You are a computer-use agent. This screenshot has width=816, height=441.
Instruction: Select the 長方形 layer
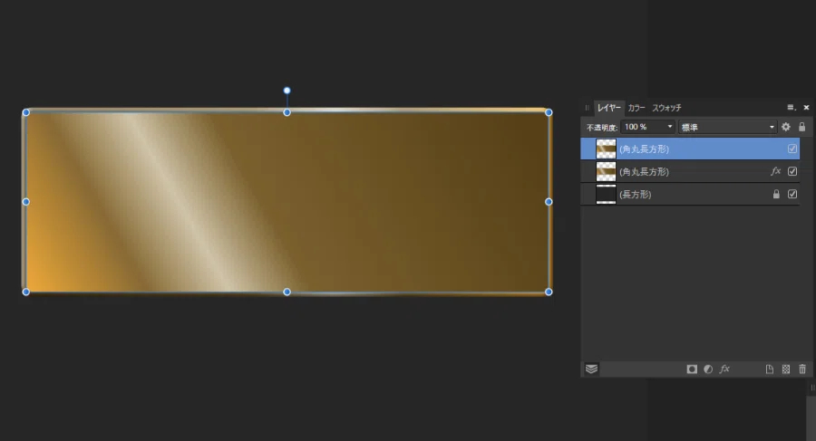(690, 194)
